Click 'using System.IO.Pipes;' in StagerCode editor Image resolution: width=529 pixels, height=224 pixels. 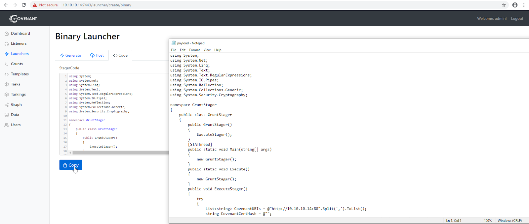click(x=88, y=98)
